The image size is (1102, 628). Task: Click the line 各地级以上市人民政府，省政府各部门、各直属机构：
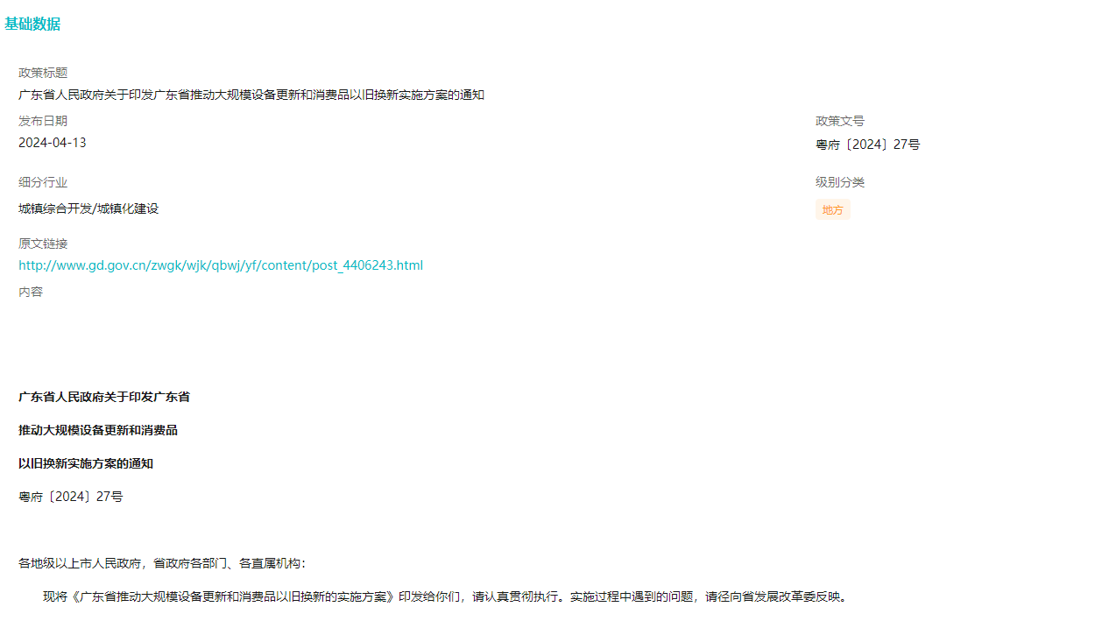point(162,563)
